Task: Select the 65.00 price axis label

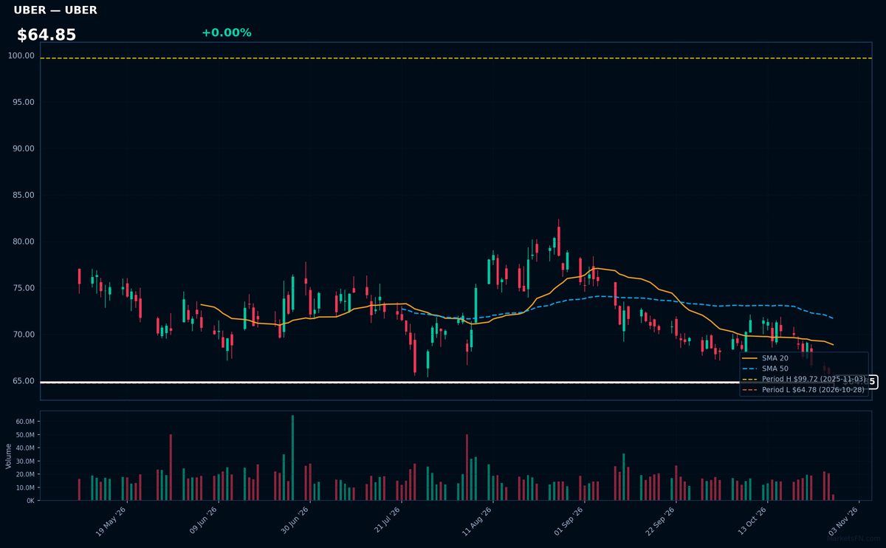Action: click(x=24, y=381)
